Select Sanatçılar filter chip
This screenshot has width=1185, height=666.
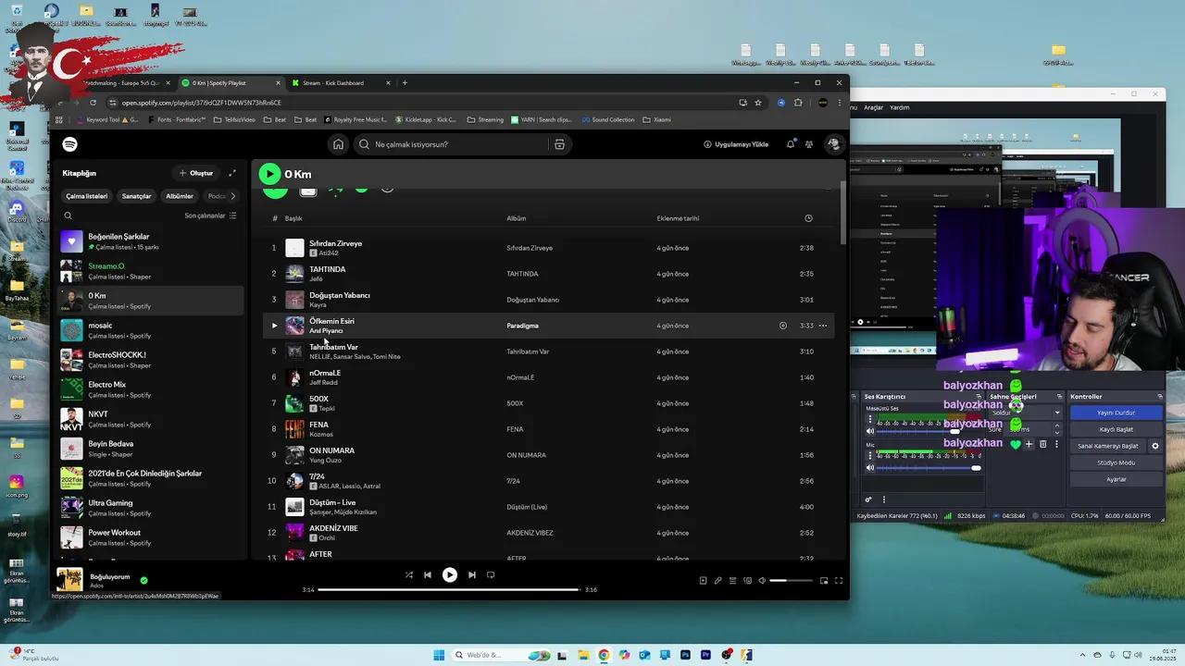136,196
